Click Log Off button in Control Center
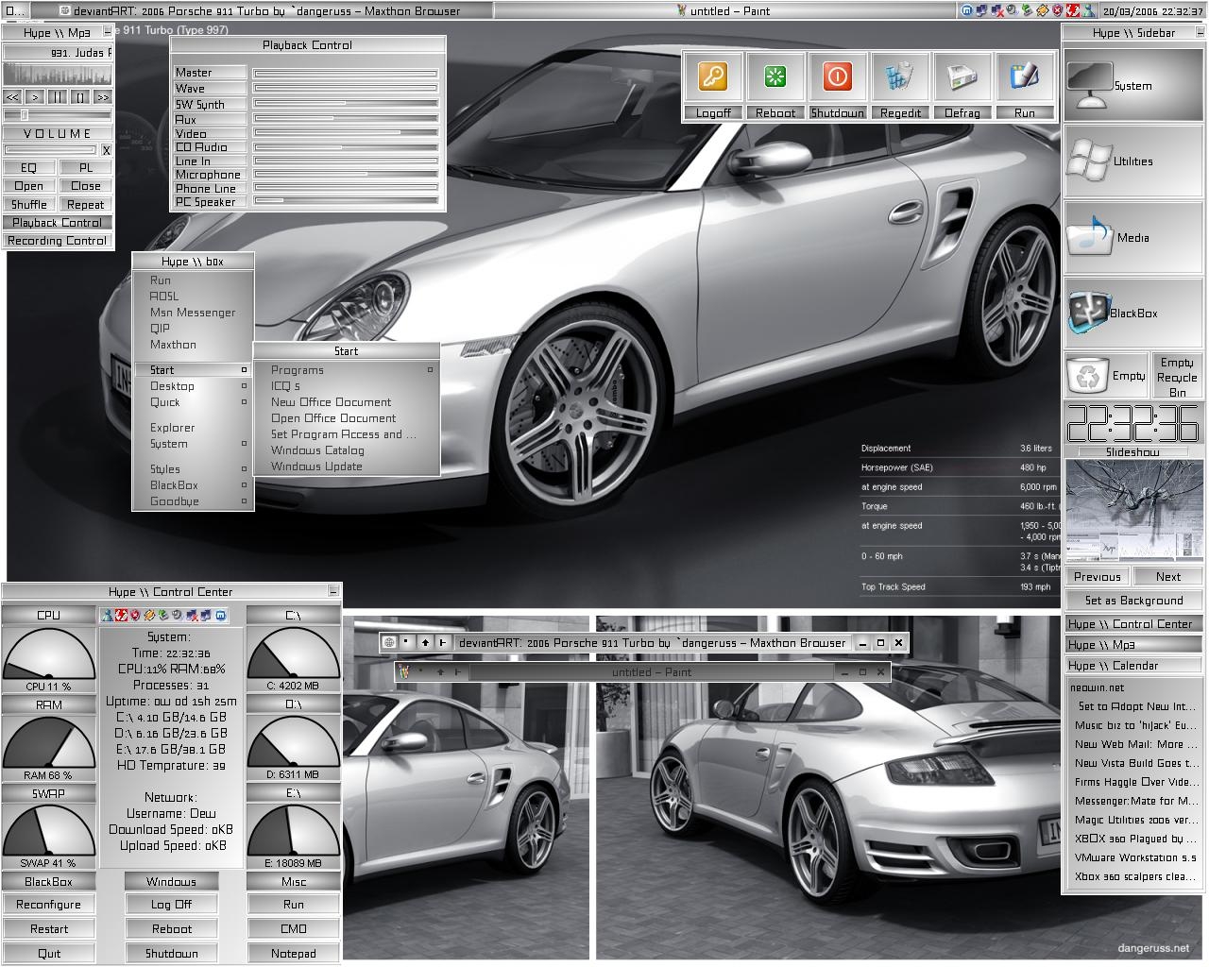1209x967 pixels. point(171,905)
